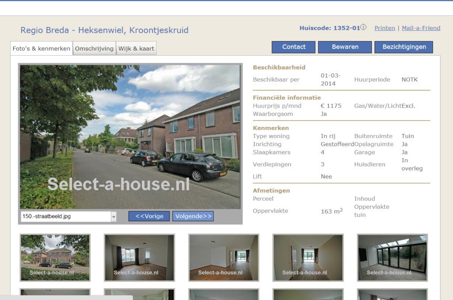Open the Wijk & kaart tab

coord(136,49)
